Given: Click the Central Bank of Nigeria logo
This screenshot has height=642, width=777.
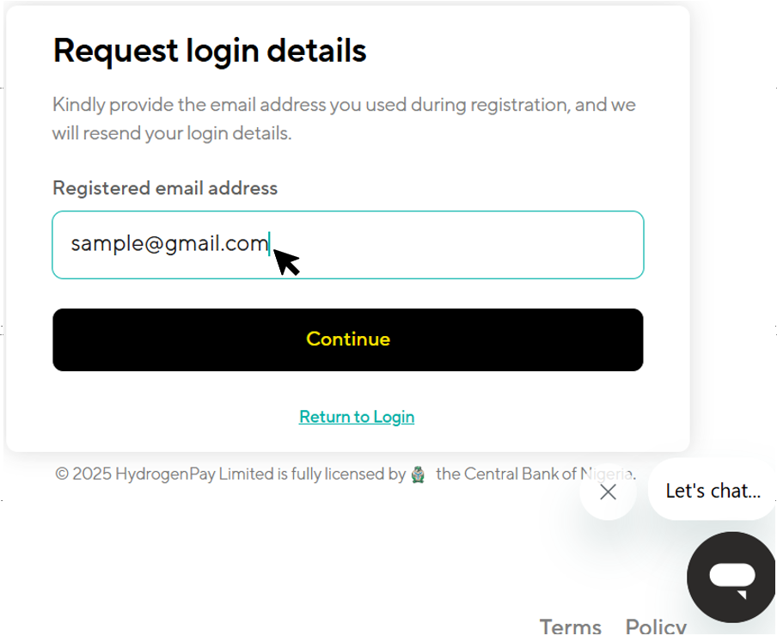Looking at the screenshot, I should pyautogui.click(x=419, y=474).
